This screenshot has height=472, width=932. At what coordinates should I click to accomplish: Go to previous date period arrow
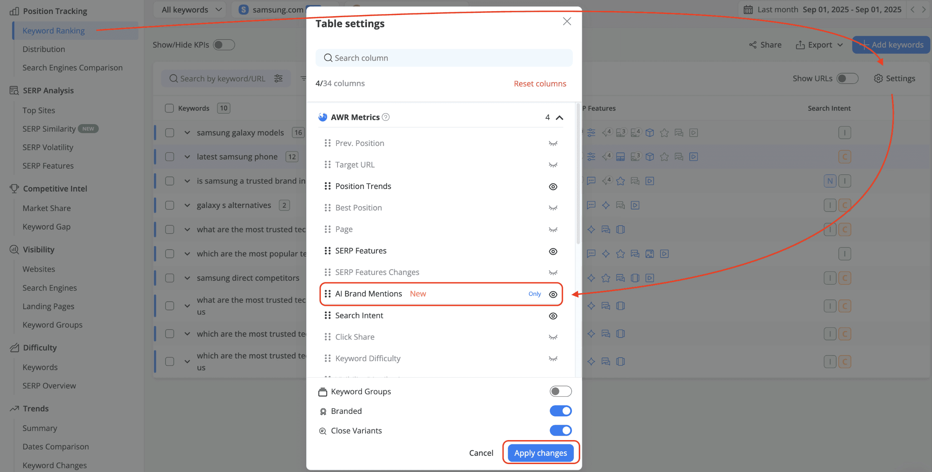[x=912, y=10]
